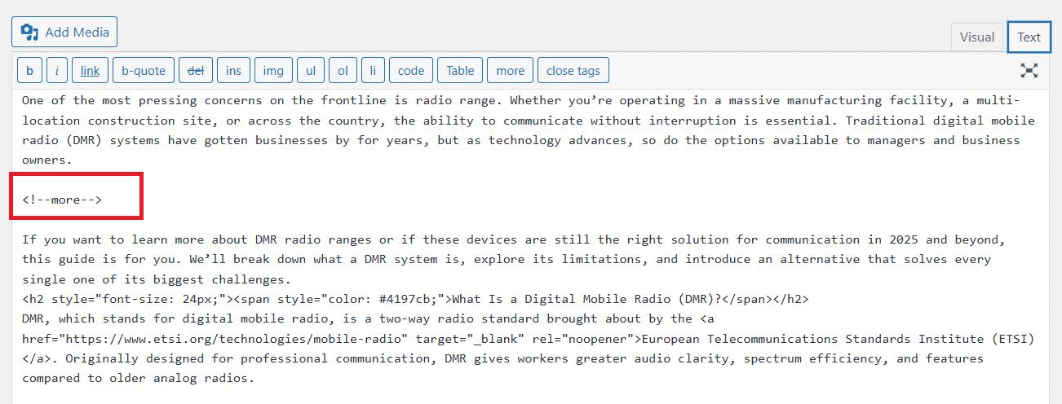The height and width of the screenshot is (404, 1062).
Task: Apply bold with the b button
Action: click(x=29, y=71)
